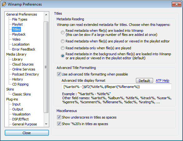Image resolution: width=183 pixels, height=141 pixels.
Task: Choose read metadata when played or viewed
Action: pyautogui.click(x=63, y=41)
